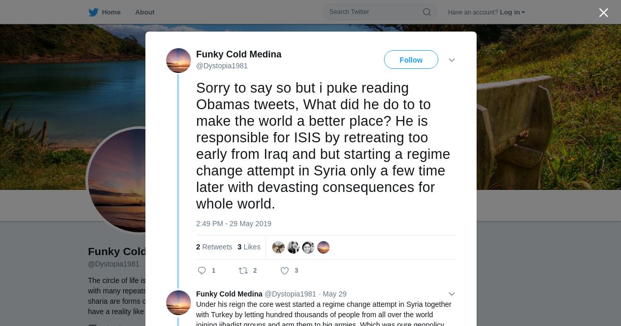Click the last liker's sunset avatar

[323, 247]
